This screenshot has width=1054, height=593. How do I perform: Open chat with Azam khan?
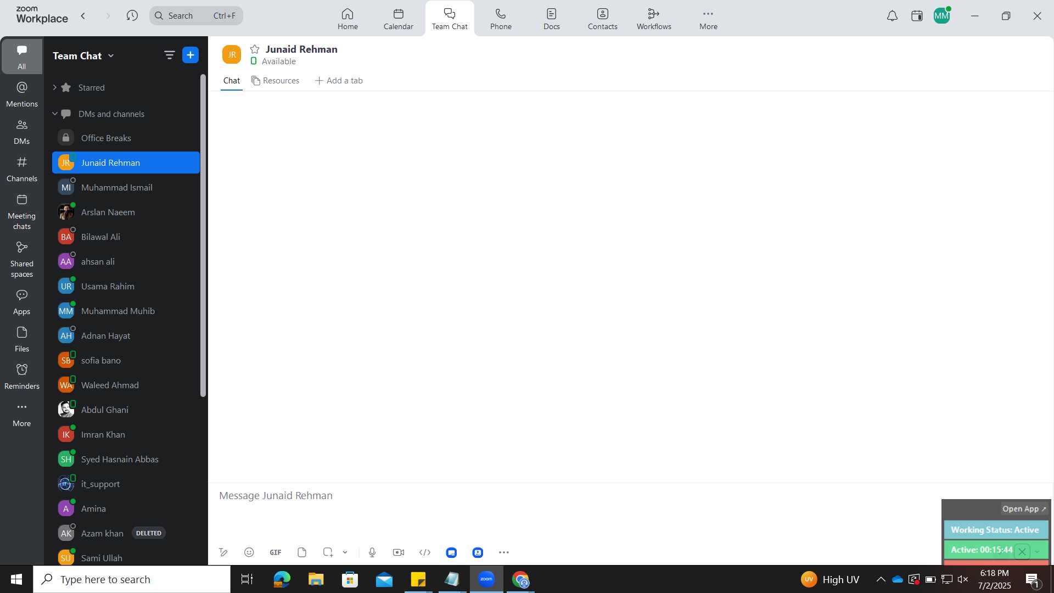click(x=126, y=533)
